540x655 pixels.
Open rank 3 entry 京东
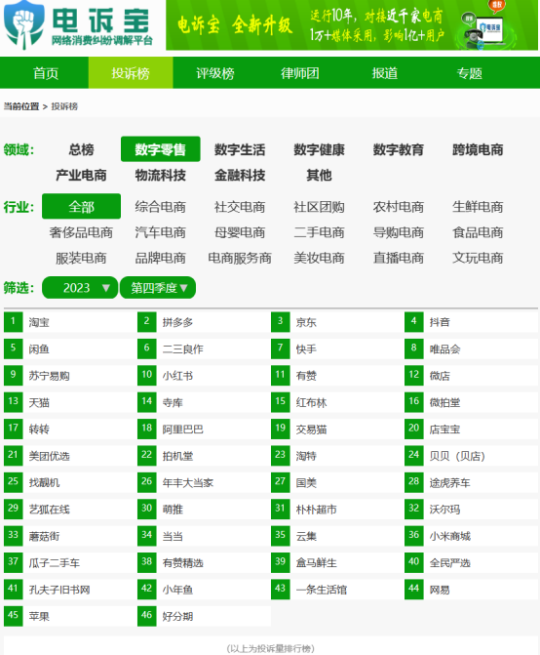tap(336, 322)
